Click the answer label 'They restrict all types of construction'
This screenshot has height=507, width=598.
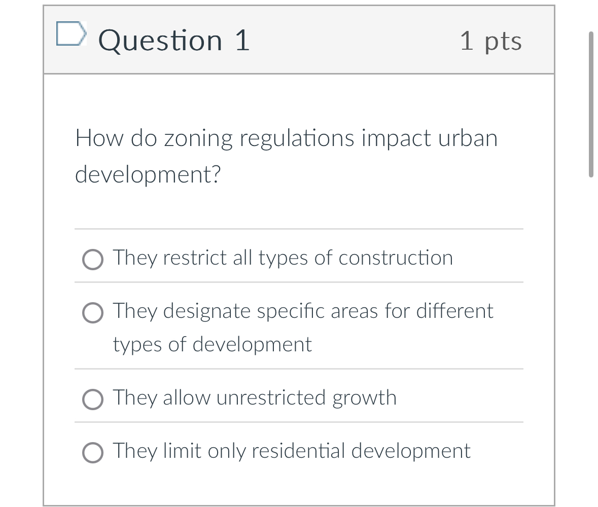tap(282, 258)
